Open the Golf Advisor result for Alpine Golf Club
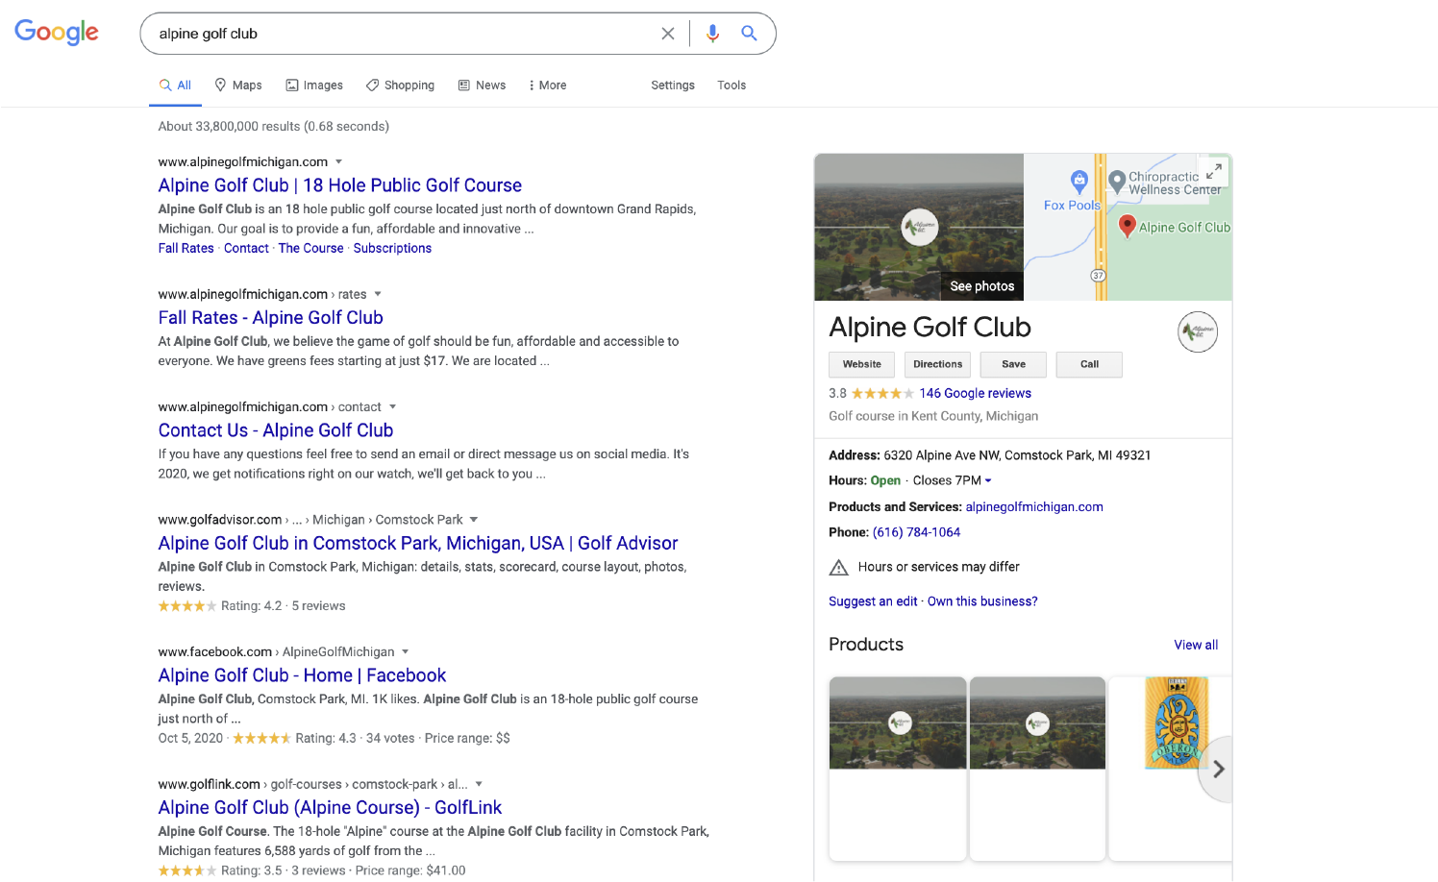1438x882 pixels. [418, 544]
